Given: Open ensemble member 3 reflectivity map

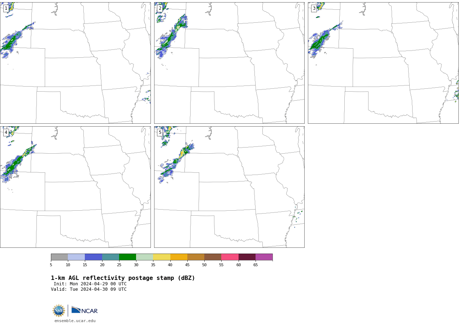Looking at the screenshot, I should pyautogui.click(x=383, y=63).
